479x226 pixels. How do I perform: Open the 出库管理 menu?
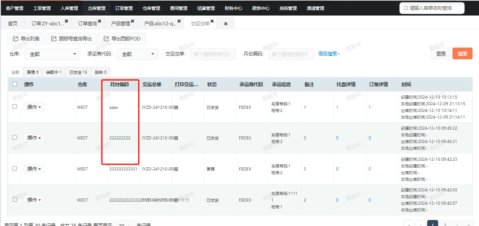click(97, 8)
